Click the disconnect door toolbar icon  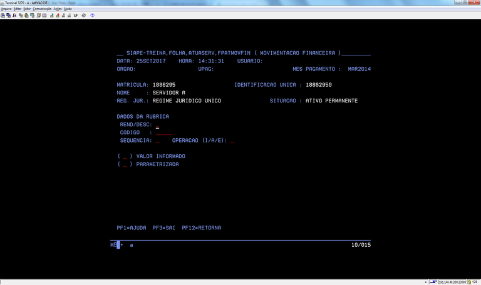14,15
